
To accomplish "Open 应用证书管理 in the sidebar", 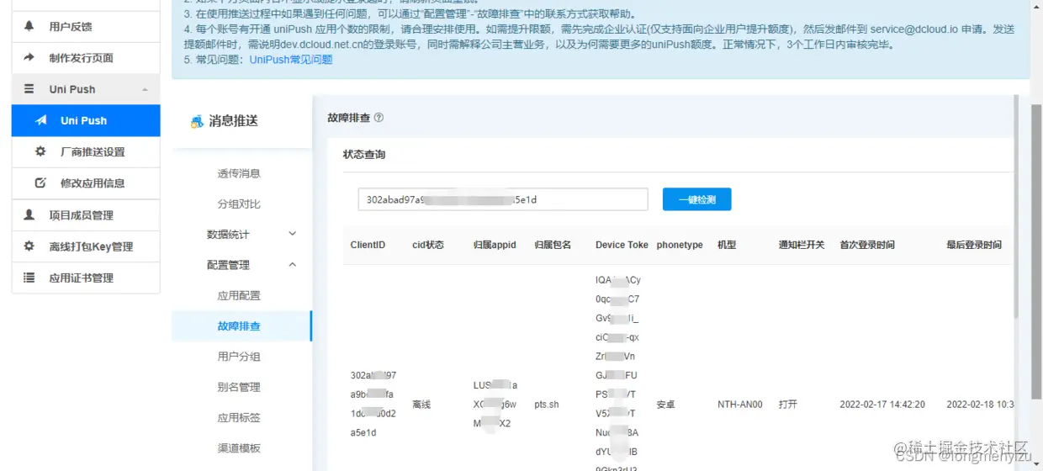I will click(x=86, y=278).
